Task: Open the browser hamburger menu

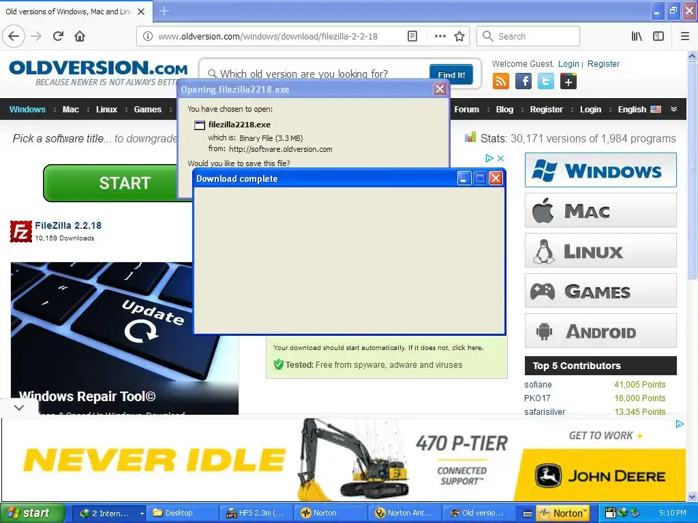Action: click(685, 37)
